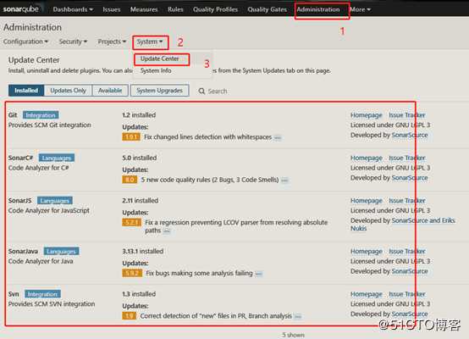
Task: Open Quality Profiles page
Action: tap(215, 9)
